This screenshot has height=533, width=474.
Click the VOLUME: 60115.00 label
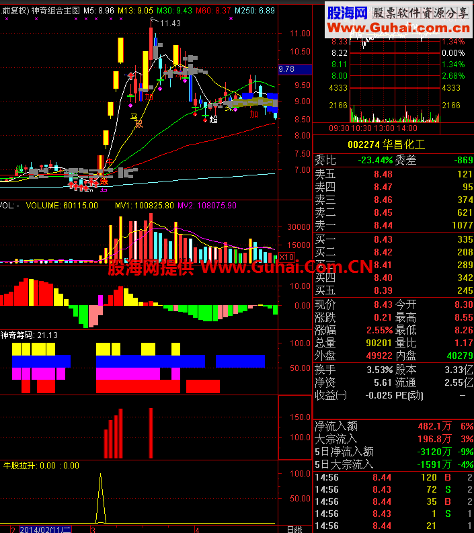62,206
